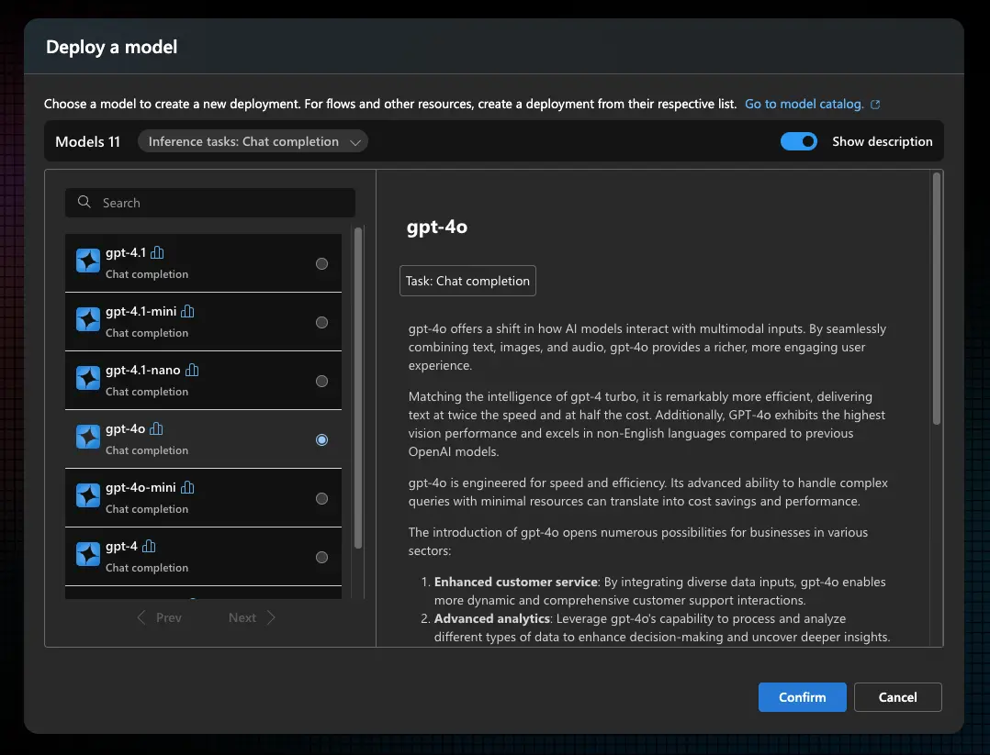
Task: Open benchmark chart icon beside gpt-4o
Action: point(156,429)
